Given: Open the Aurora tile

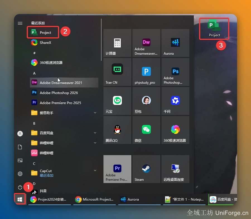Looking at the screenshot, I should click(x=175, y=43).
